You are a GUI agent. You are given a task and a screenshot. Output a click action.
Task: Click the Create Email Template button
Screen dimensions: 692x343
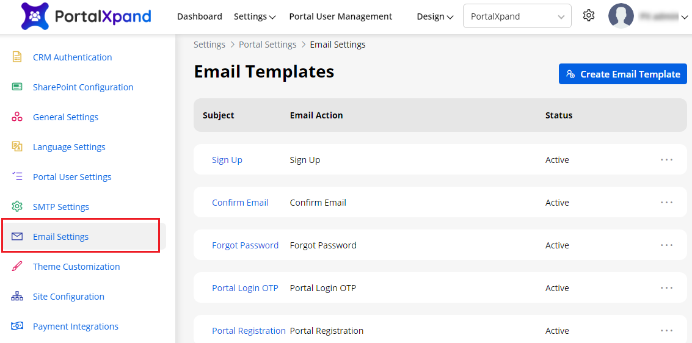[623, 74]
